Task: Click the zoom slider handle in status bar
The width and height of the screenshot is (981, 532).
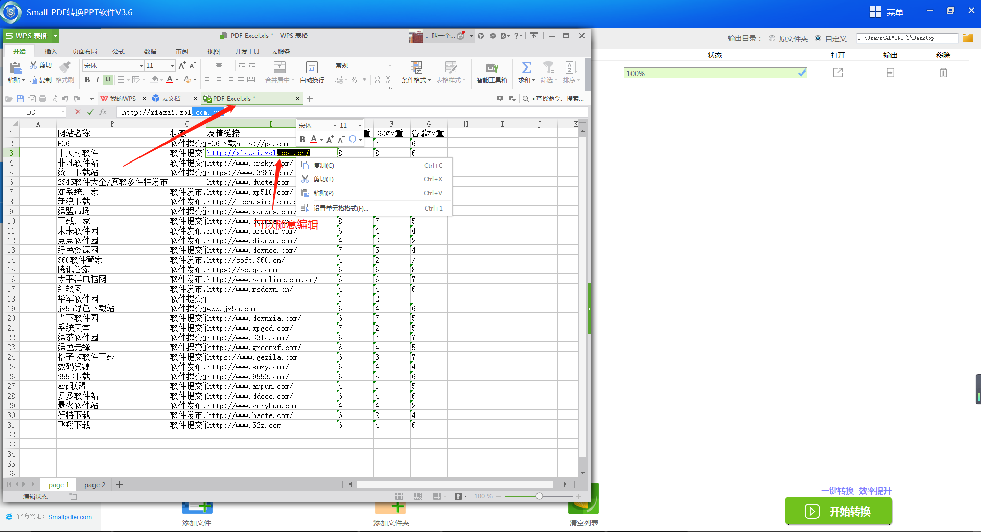Action: point(539,496)
